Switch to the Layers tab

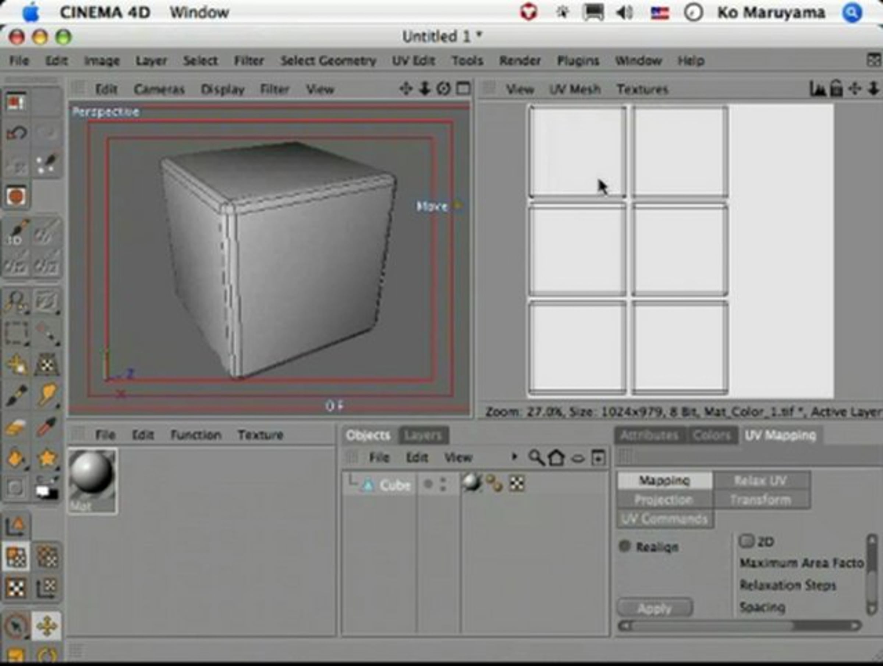tap(423, 435)
